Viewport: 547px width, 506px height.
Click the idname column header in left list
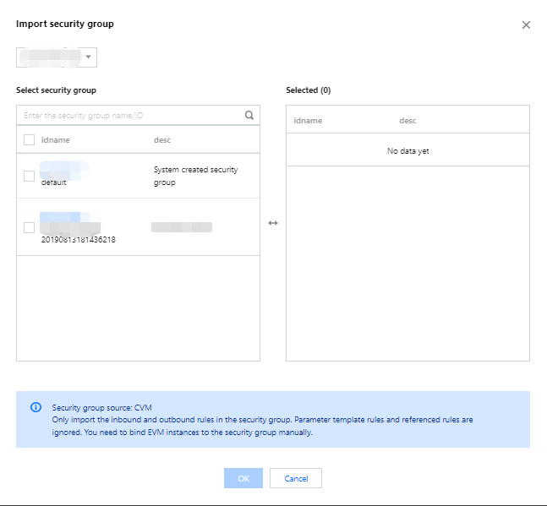pyautogui.click(x=55, y=140)
